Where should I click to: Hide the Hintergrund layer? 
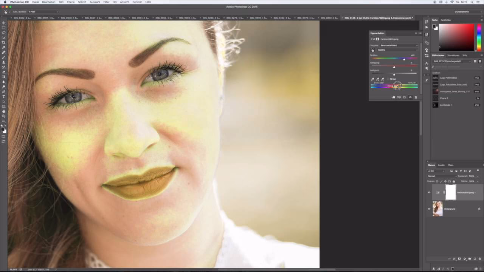pos(429,209)
